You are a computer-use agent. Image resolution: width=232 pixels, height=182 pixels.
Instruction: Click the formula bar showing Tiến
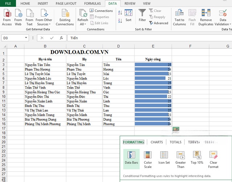[x=149, y=38]
